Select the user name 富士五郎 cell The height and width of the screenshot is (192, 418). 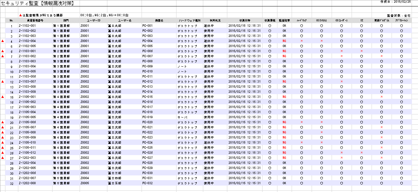click(x=114, y=183)
